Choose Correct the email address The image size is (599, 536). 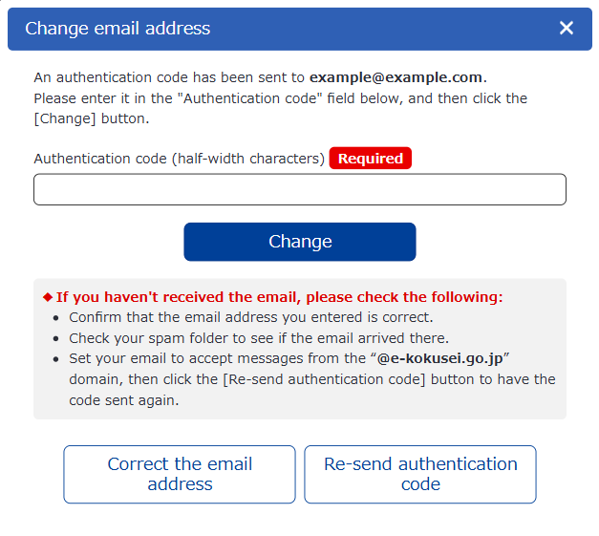(180, 474)
